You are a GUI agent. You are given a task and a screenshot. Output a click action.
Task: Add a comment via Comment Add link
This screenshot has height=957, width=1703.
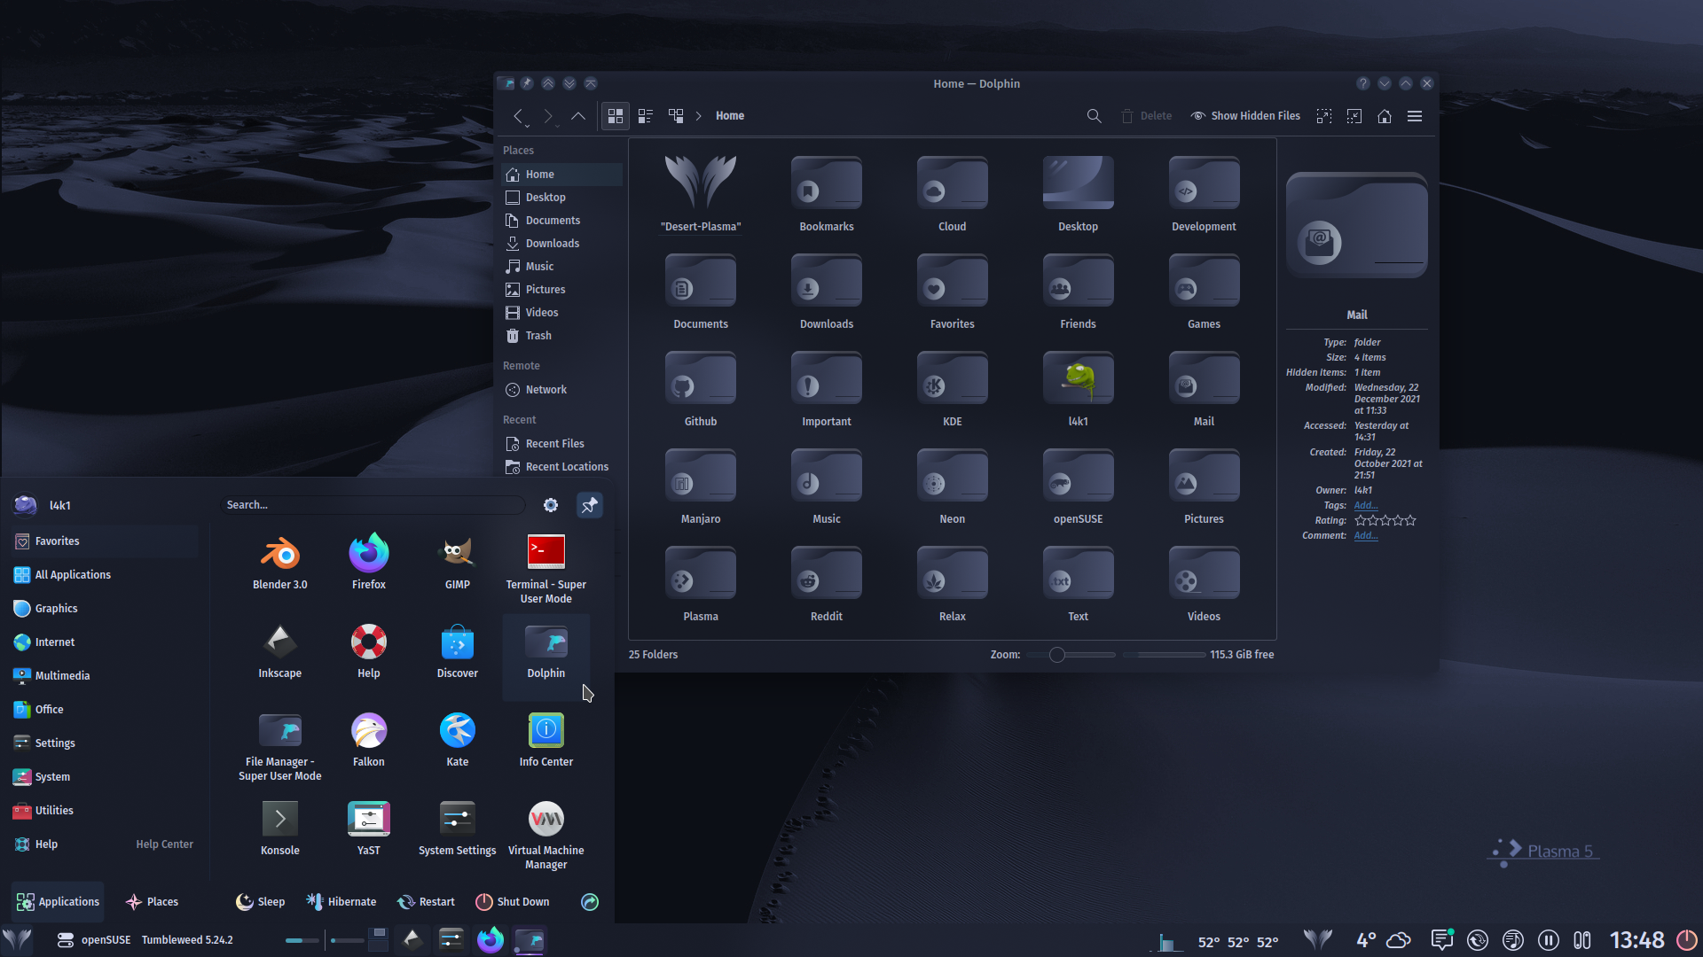pos(1366,535)
